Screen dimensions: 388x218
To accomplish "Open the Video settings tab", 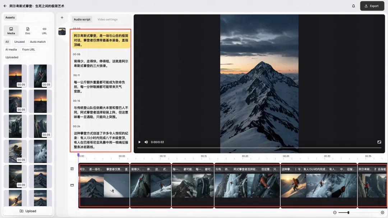I will coord(107,19).
